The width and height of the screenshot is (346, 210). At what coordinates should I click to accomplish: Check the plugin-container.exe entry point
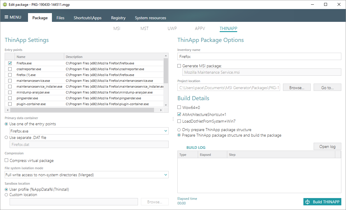(10, 104)
